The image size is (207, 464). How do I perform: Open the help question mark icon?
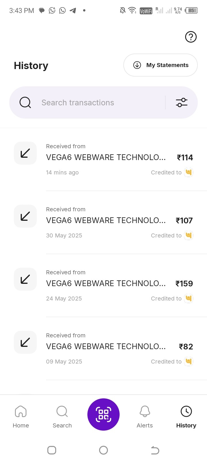tap(191, 37)
